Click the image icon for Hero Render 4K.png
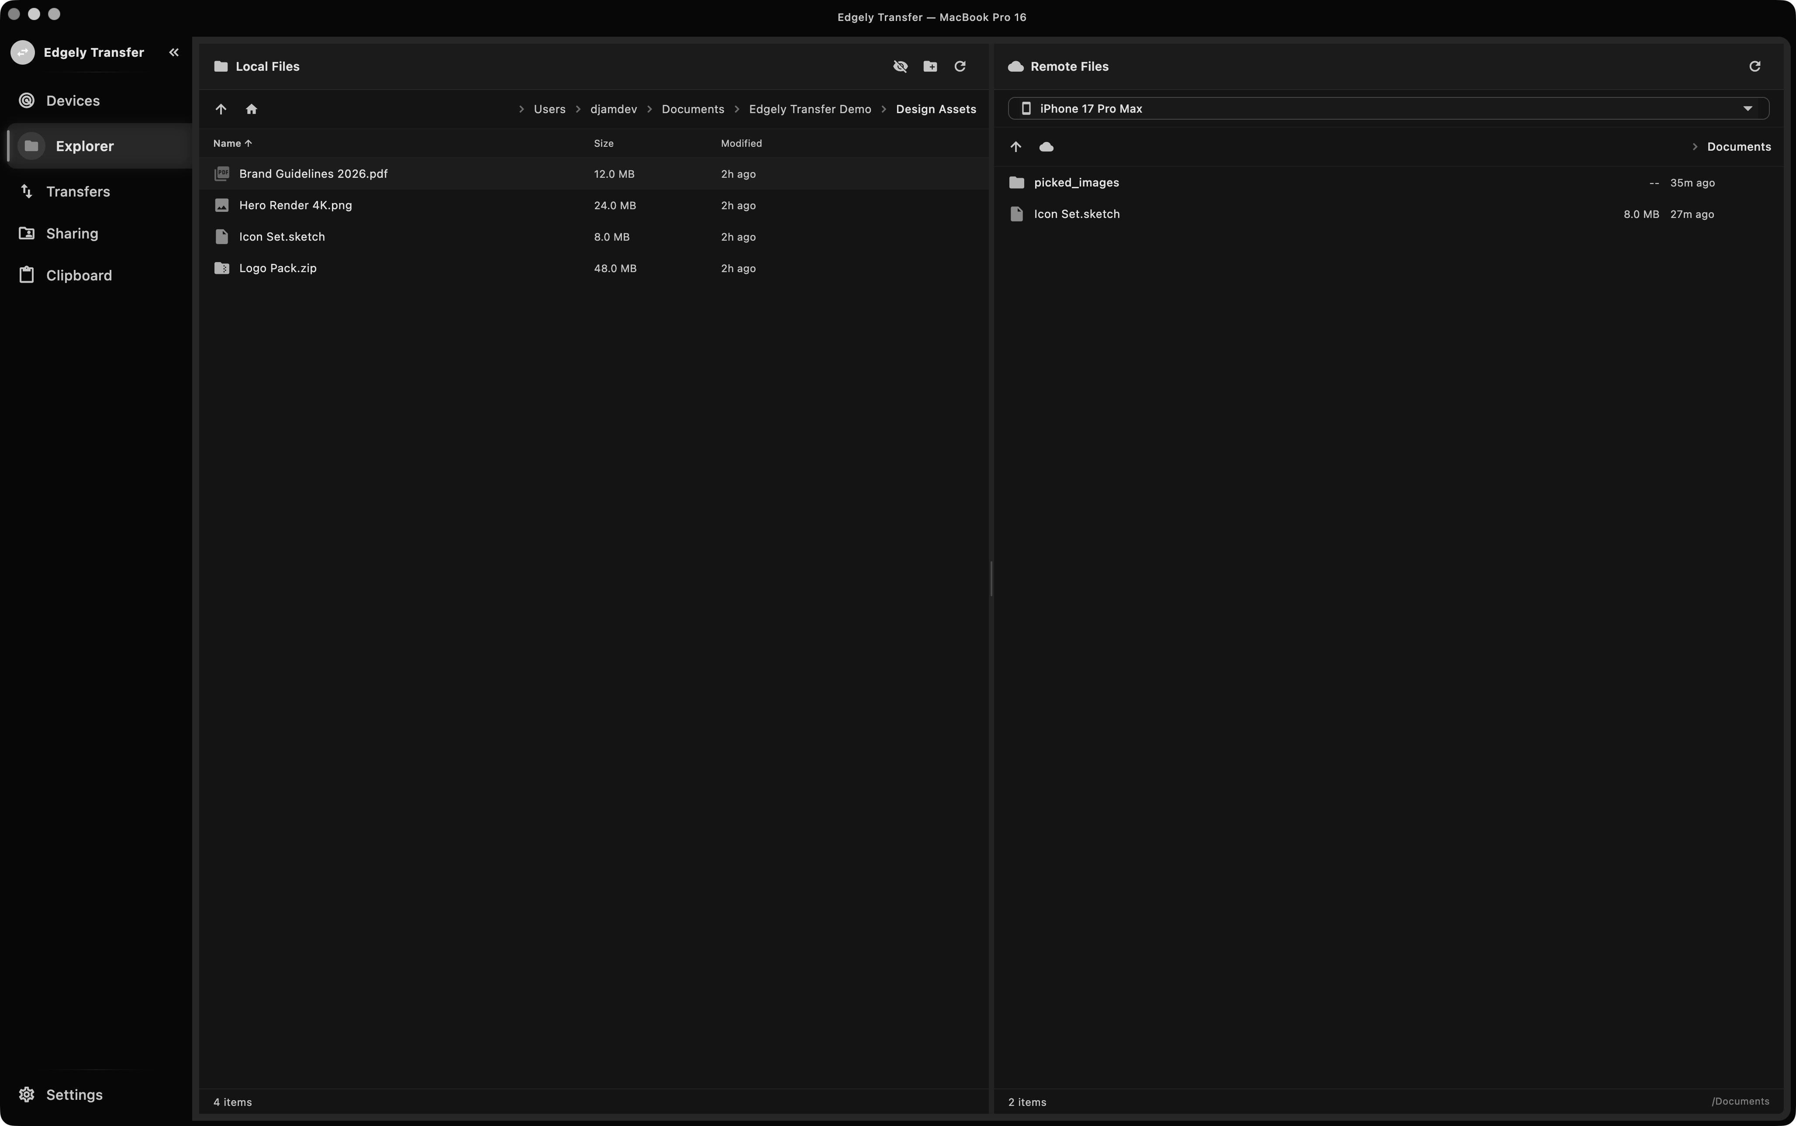 [221, 205]
